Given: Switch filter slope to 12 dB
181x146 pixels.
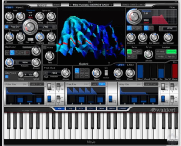Looking at the screenshot, I should [x=146, y=28].
